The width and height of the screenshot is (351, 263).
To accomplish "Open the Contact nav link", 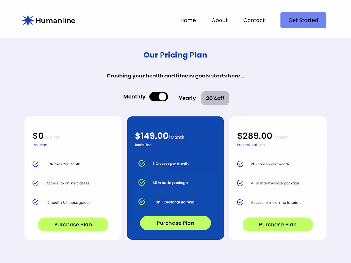I will (x=254, y=20).
